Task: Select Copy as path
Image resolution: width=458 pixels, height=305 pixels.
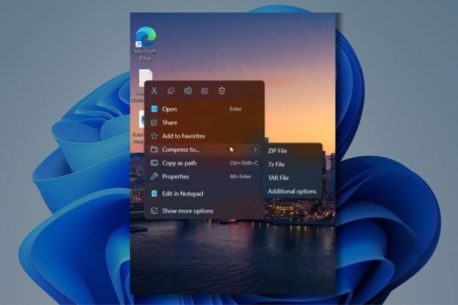Action: tap(204, 163)
